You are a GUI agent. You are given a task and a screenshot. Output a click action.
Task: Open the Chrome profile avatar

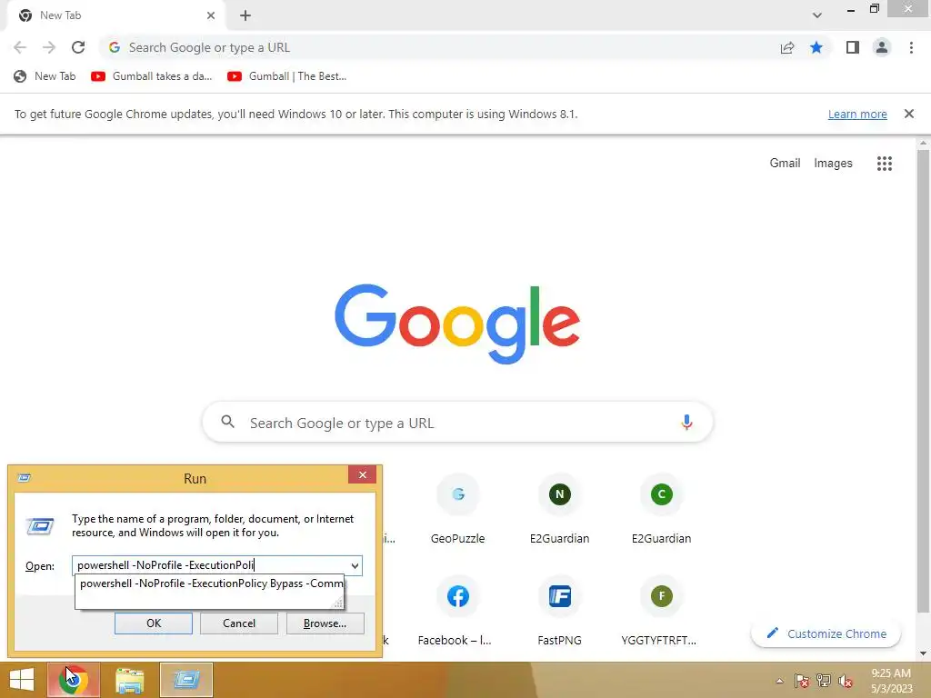click(882, 47)
